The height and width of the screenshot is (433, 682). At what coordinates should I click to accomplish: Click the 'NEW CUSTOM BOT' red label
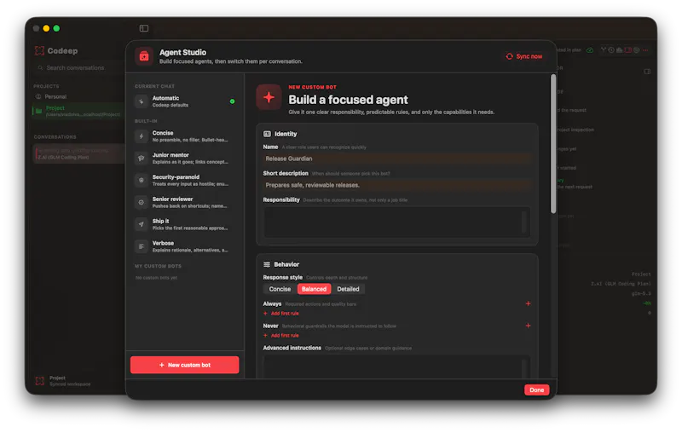[x=312, y=88]
